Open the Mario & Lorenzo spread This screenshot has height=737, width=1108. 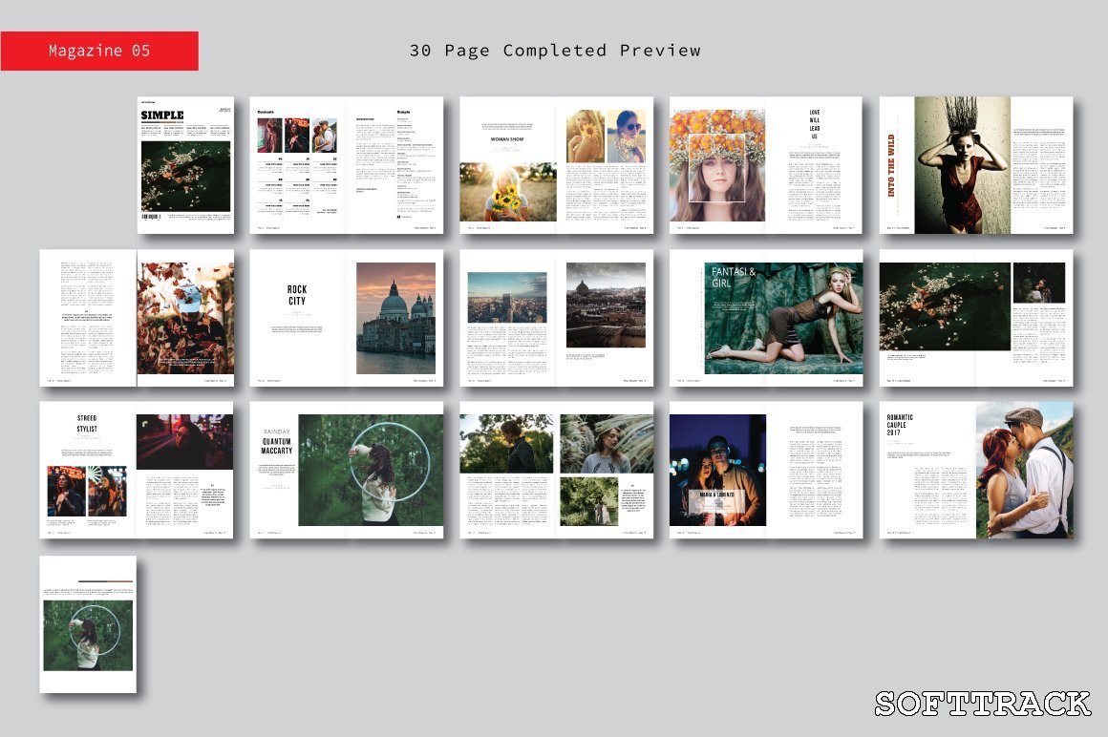pyautogui.click(x=766, y=470)
